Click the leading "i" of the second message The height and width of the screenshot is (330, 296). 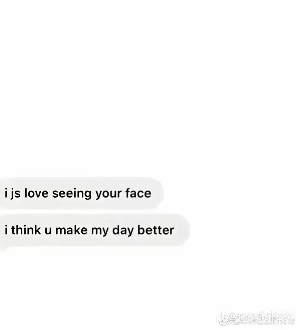[6, 230]
